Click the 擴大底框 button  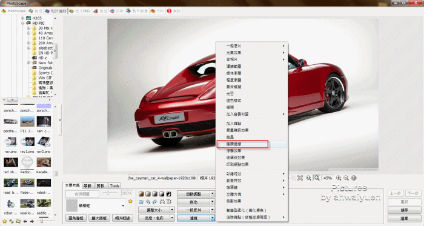pos(99,218)
